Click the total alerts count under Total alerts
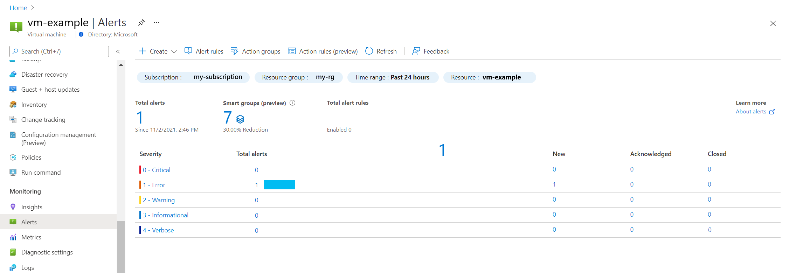 [x=140, y=118]
